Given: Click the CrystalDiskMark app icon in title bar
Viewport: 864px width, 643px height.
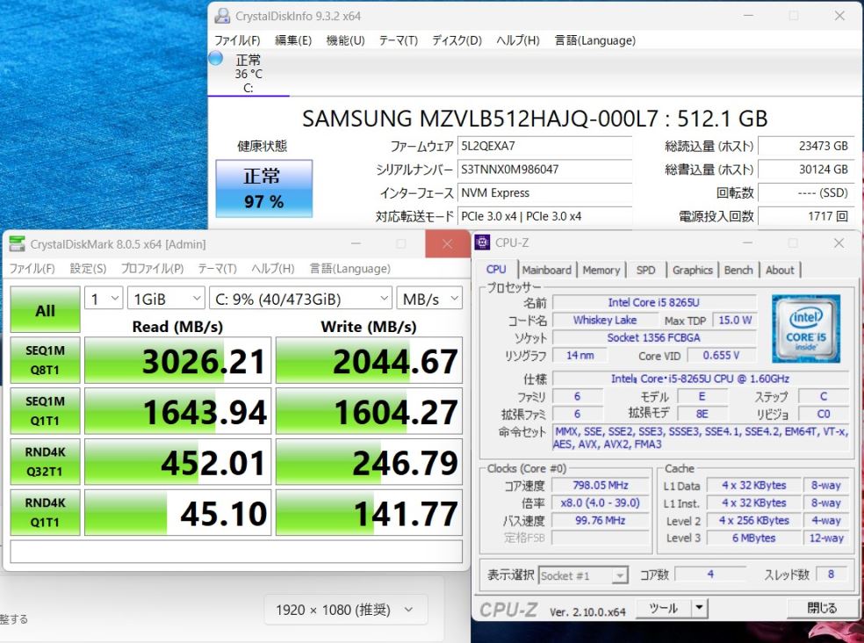Looking at the screenshot, I should [17, 243].
